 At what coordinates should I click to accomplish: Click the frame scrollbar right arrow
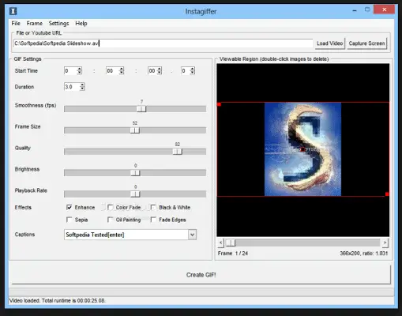point(385,243)
